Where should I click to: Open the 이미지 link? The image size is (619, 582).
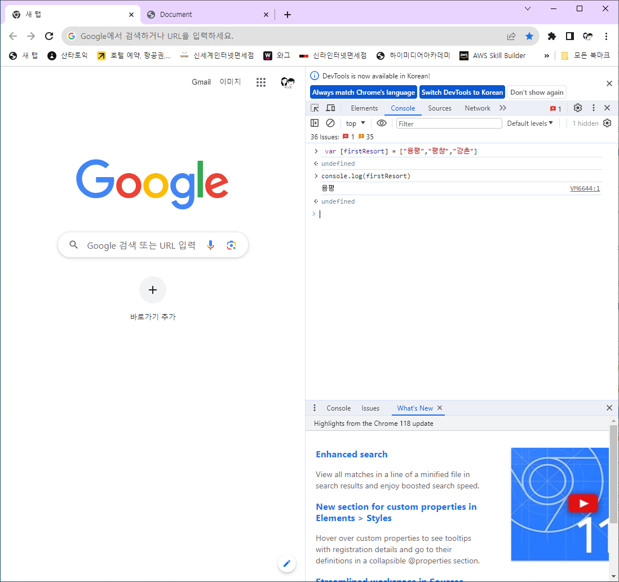point(230,82)
